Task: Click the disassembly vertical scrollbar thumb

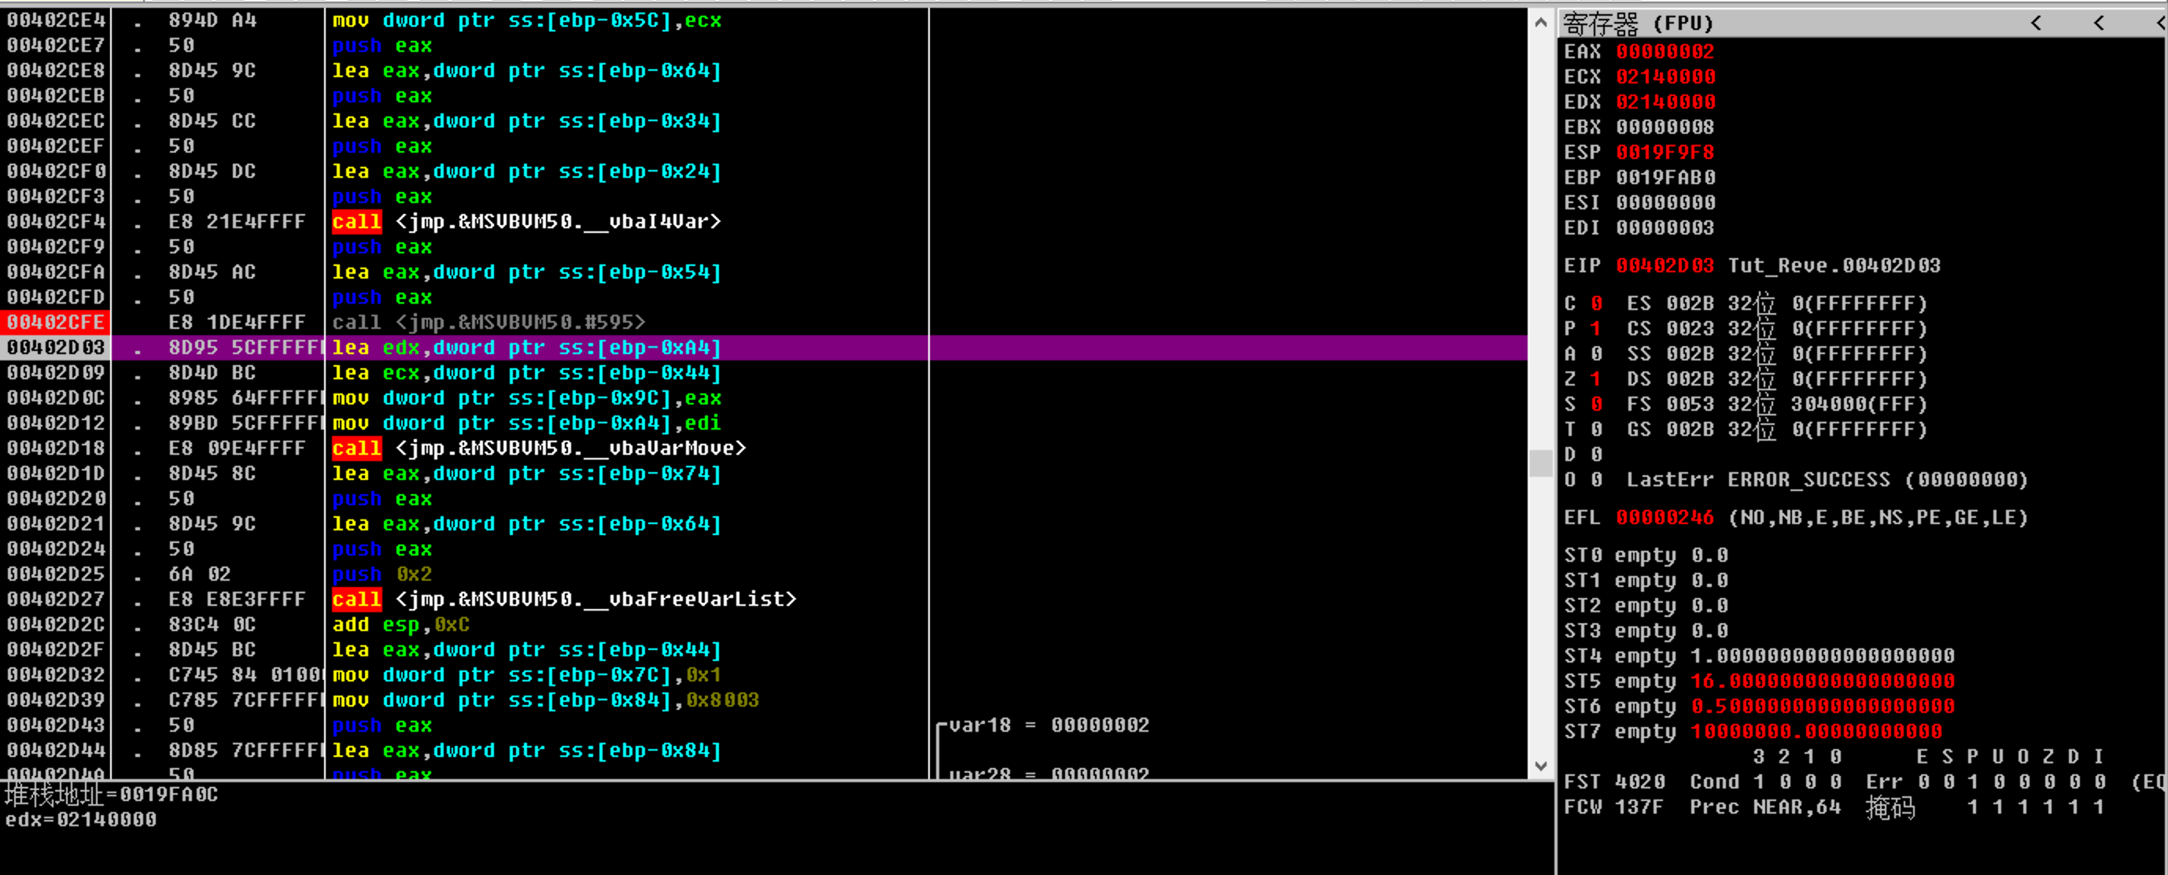Action: [1540, 463]
